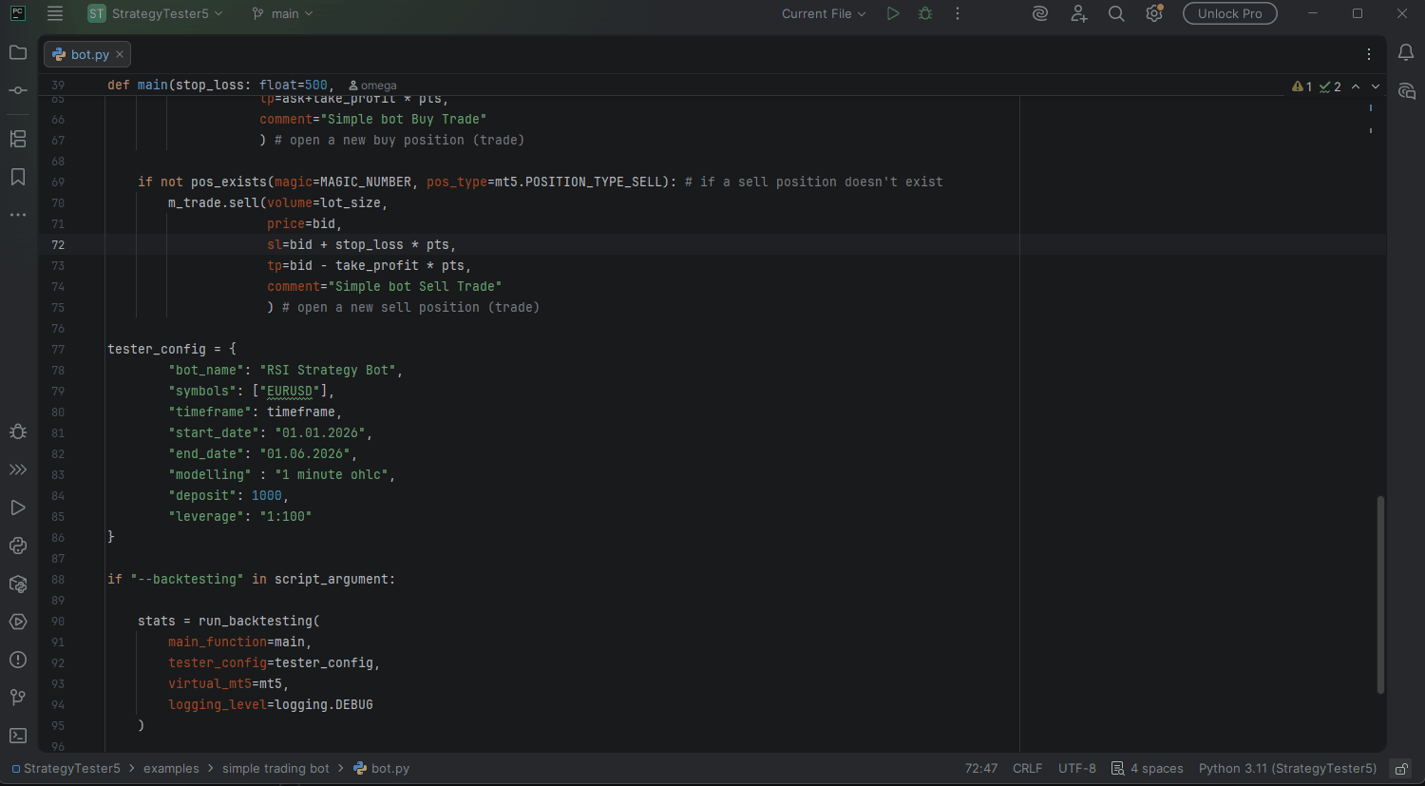1425x786 pixels.
Task: Open the main branch dropdown
Action: (282, 13)
